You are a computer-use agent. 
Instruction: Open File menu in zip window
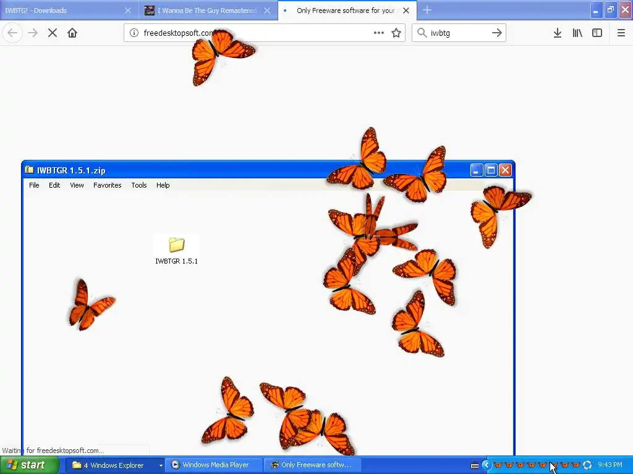click(35, 185)
